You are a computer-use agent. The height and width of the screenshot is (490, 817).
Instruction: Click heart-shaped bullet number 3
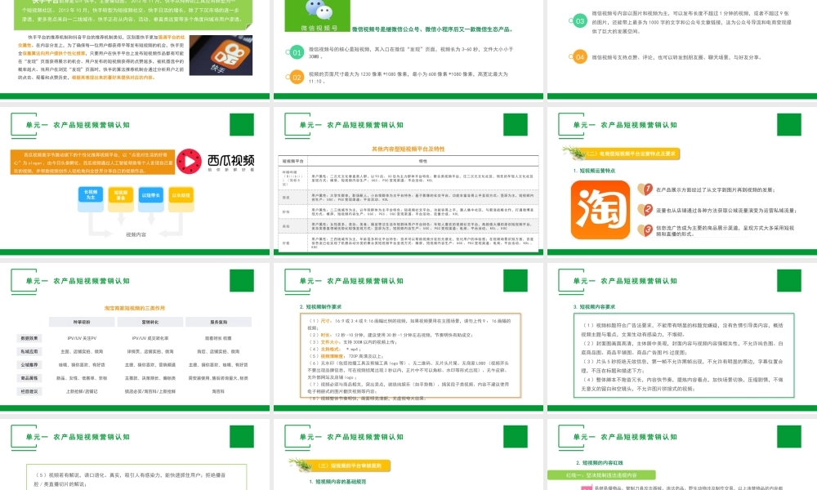pos(646,230)
